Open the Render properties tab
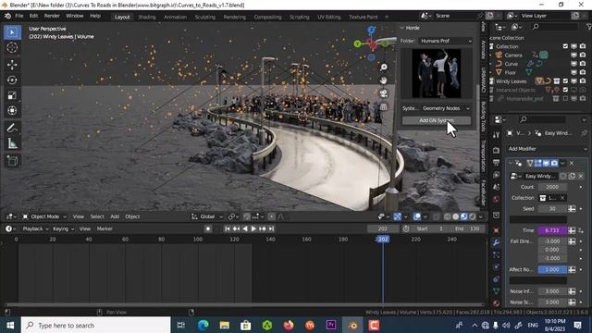The width and height of the screenshot is (592, 333). point(497,150)
